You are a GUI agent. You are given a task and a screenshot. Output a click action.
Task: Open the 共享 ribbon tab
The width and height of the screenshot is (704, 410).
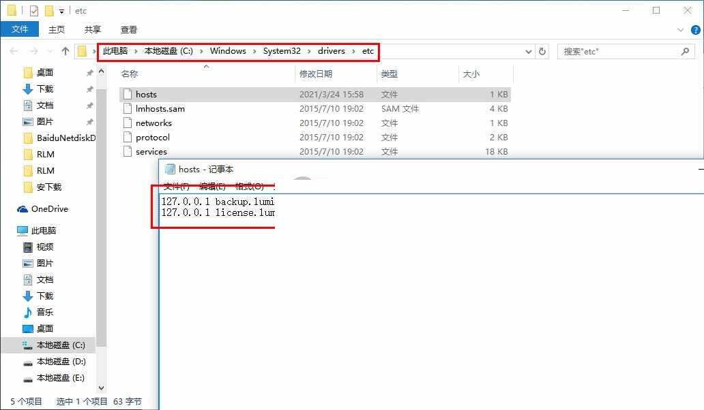point(93,30)
